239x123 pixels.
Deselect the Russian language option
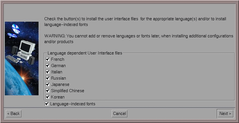click(48, 78)
